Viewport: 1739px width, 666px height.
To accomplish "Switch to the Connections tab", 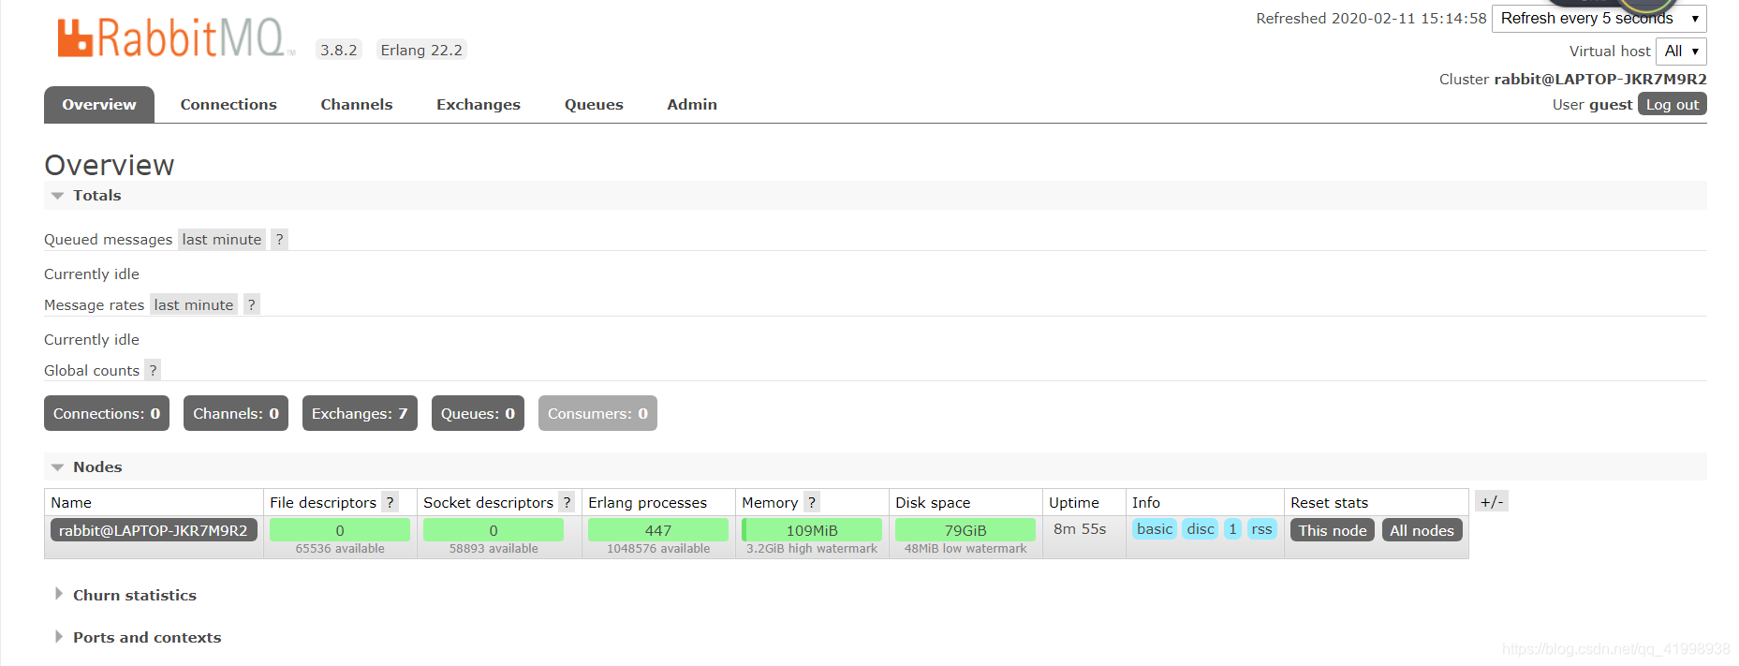I will [x=228, y=104].
